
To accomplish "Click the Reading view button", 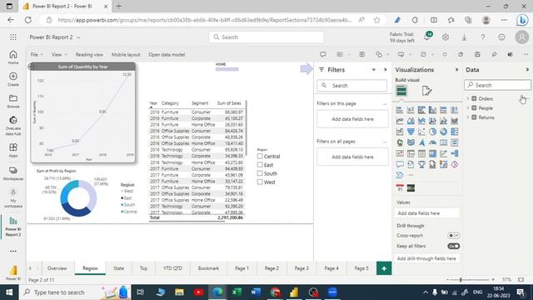I will tap(89, 54).
